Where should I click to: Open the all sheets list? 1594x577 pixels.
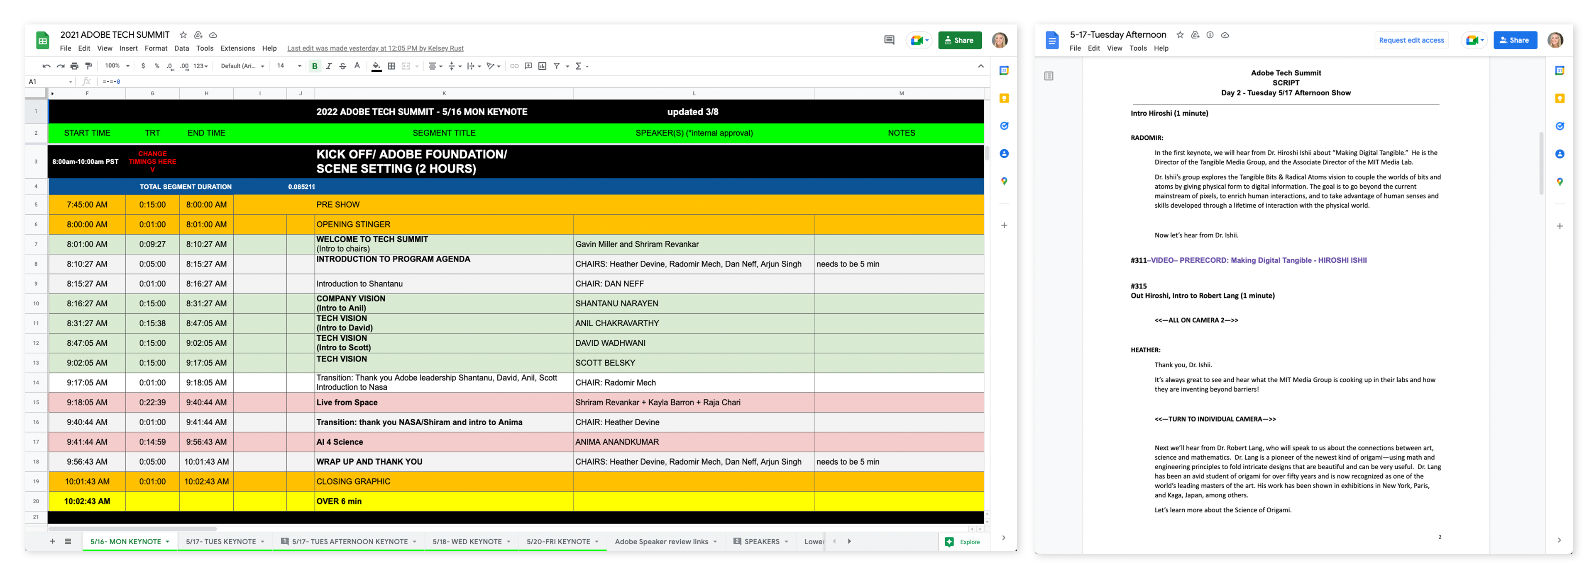pos(68,542)
